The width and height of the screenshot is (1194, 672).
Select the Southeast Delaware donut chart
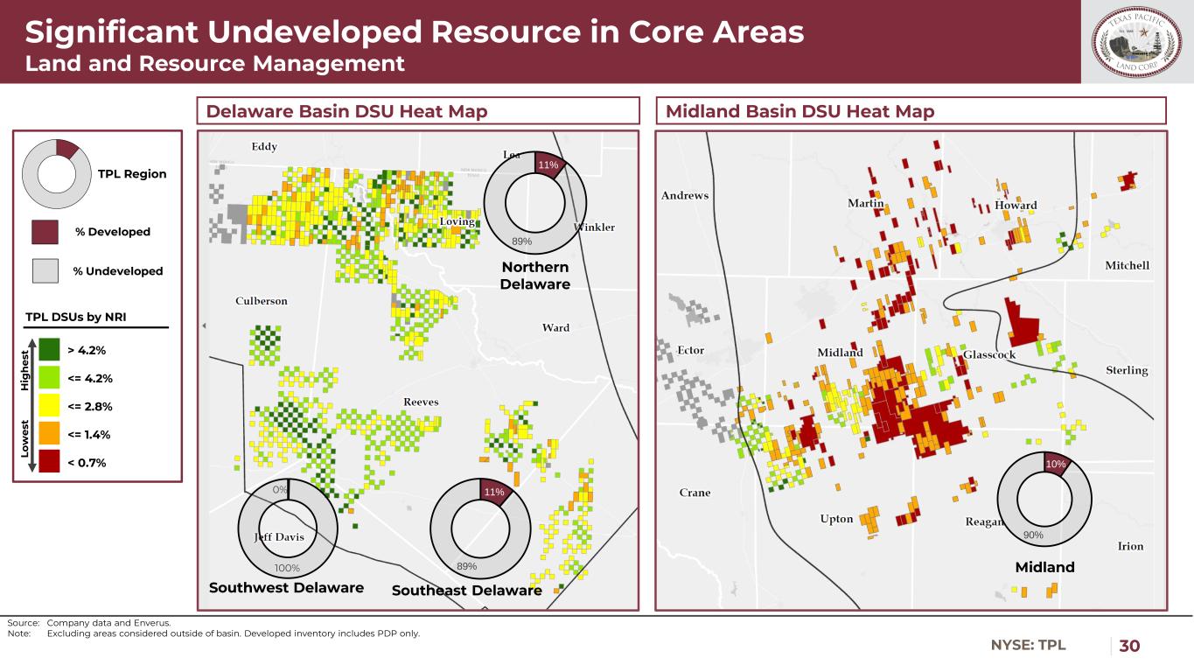[480, 528]
